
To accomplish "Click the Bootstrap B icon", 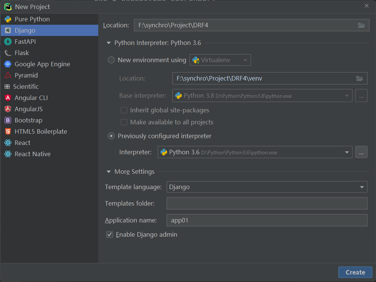I will pos(7,120).
